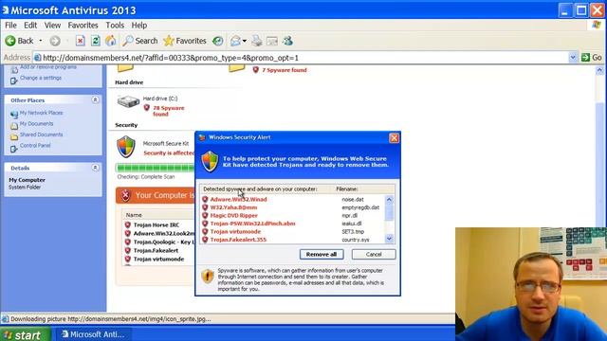Click the Forward arrow icon
This screenshot has width=607, height=341.
coord(55,41)
